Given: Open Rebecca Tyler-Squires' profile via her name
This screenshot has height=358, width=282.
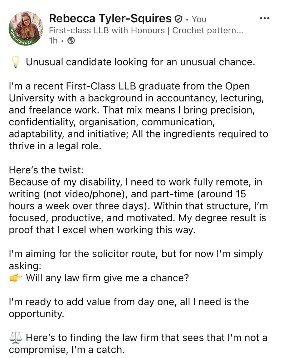Looking at the screenshot, I should pyautogui.click(x=110, y=18).
